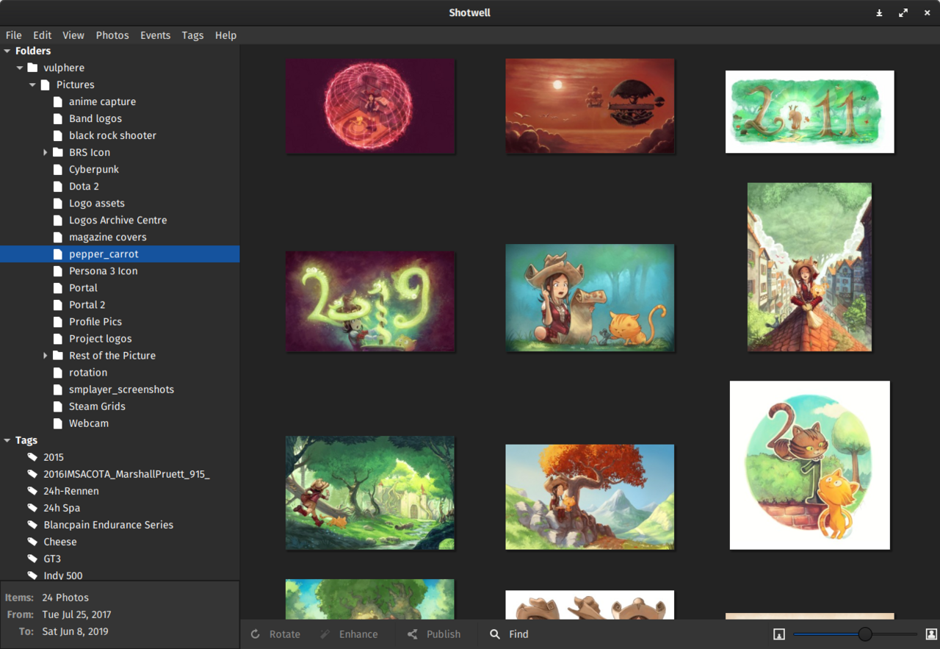Click the file icon beside Dota 2

pyautogui.click(x=58, y=186)
